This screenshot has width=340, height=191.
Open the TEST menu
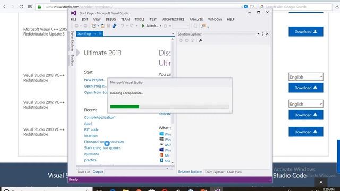click(153, 19)
